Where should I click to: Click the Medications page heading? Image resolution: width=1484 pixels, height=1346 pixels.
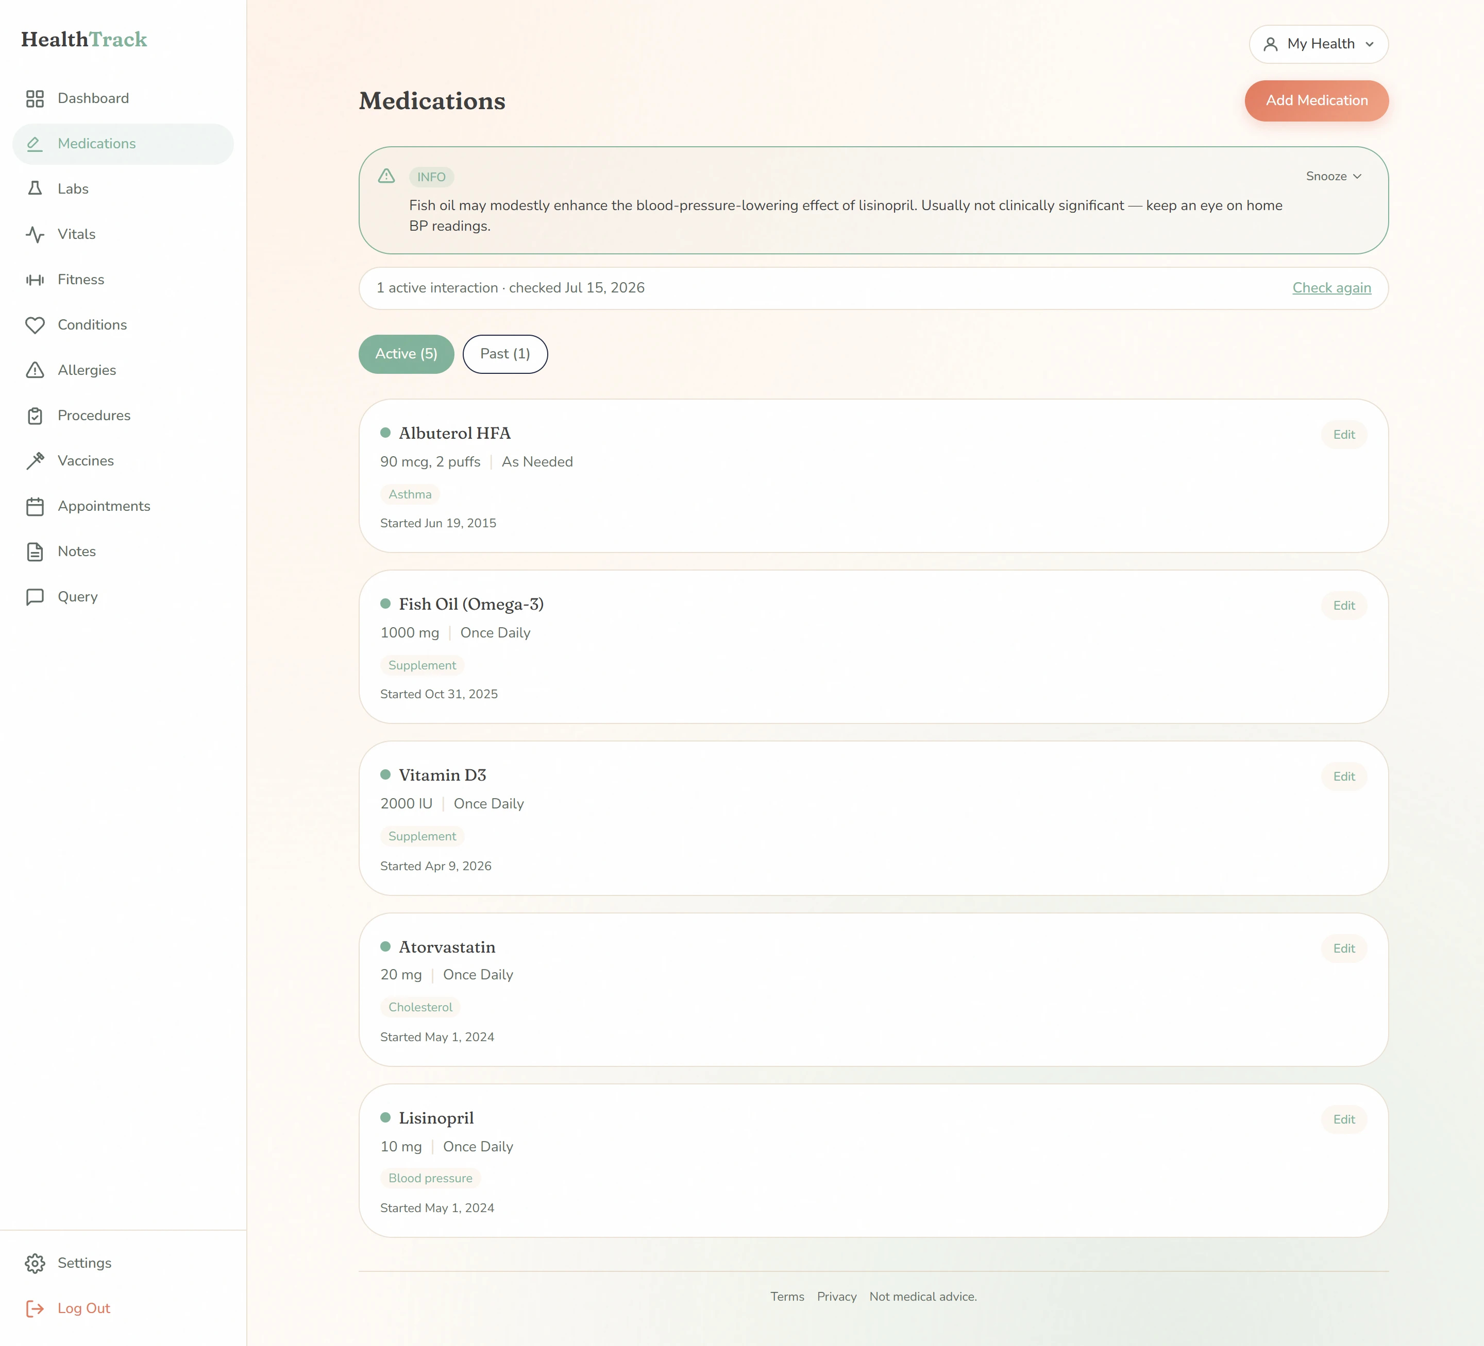432,101
